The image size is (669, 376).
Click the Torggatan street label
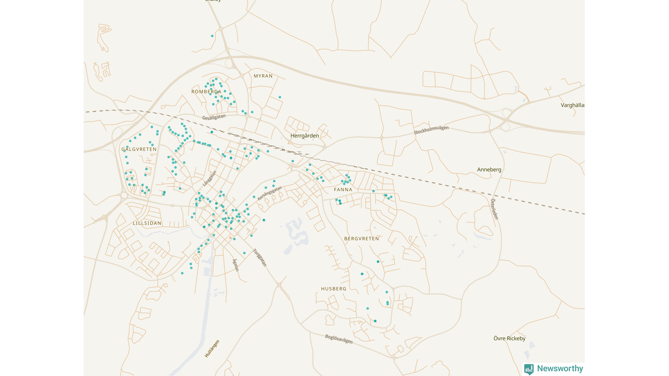(x=260, y=257)
